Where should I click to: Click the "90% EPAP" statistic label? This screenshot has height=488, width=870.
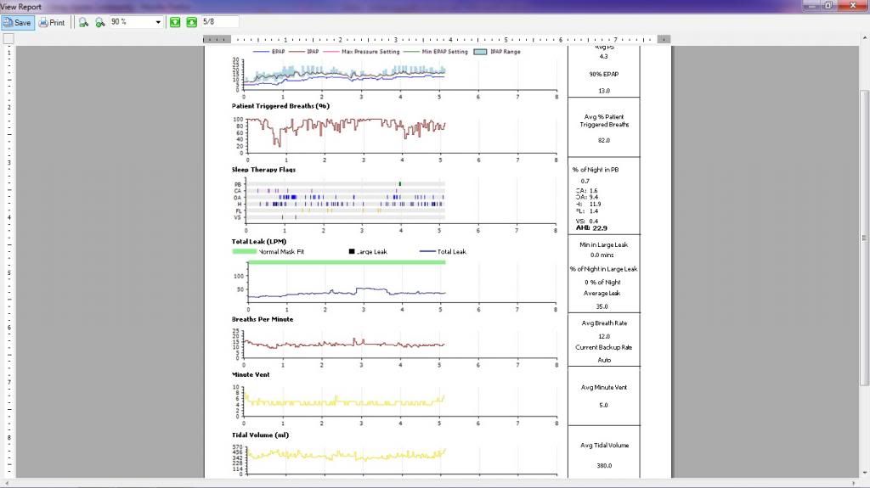pos(604,75)
